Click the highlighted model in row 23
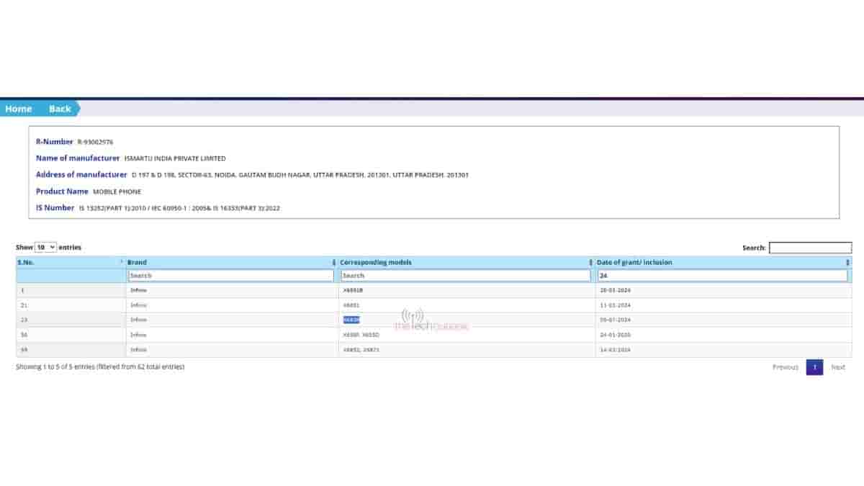 (351, 320)
